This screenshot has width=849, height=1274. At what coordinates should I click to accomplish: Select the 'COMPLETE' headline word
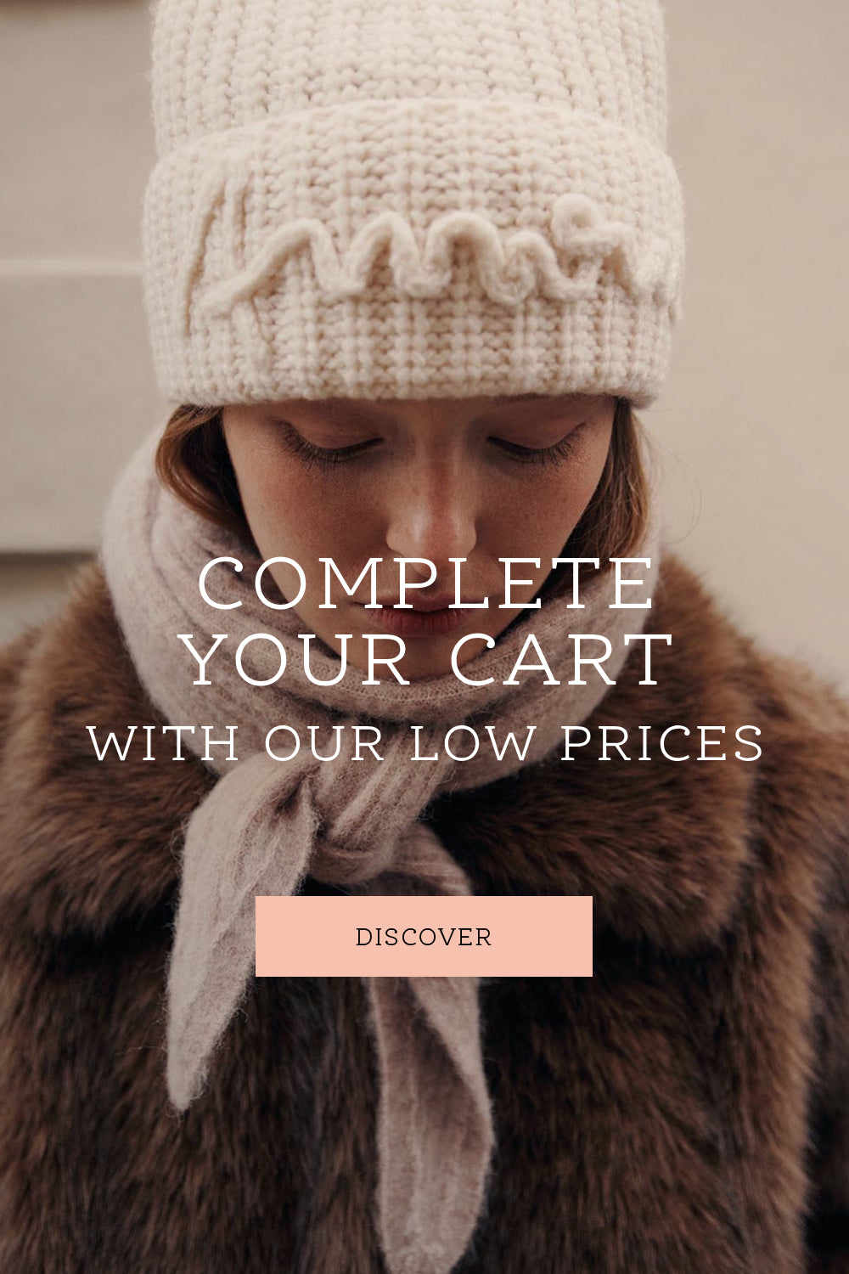coord(427,583)
